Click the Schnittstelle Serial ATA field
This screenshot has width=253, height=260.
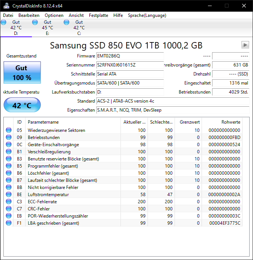[130, 74]
